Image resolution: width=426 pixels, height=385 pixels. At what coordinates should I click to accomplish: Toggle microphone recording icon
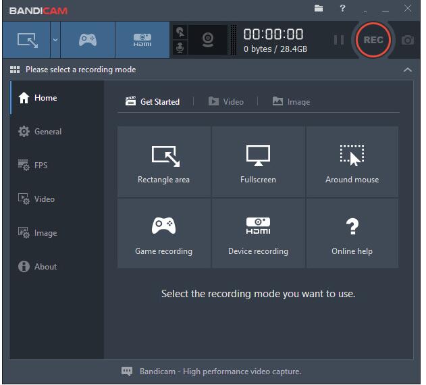[180, 47]
